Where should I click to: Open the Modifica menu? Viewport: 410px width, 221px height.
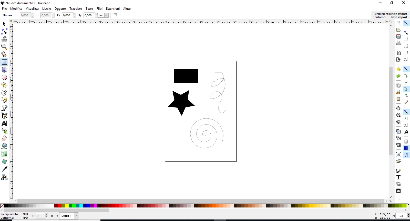pos(16,9)
